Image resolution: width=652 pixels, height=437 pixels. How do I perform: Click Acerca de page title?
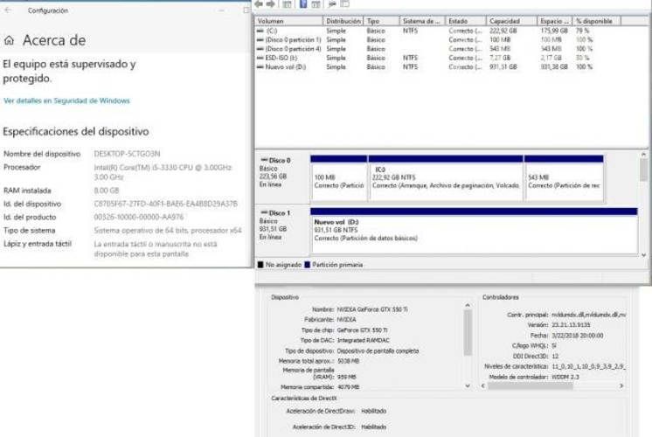(54, 40)
